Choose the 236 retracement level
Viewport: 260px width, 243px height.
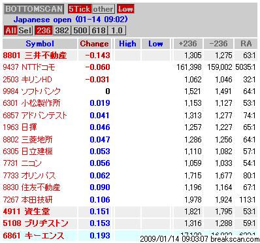point(44,30)
